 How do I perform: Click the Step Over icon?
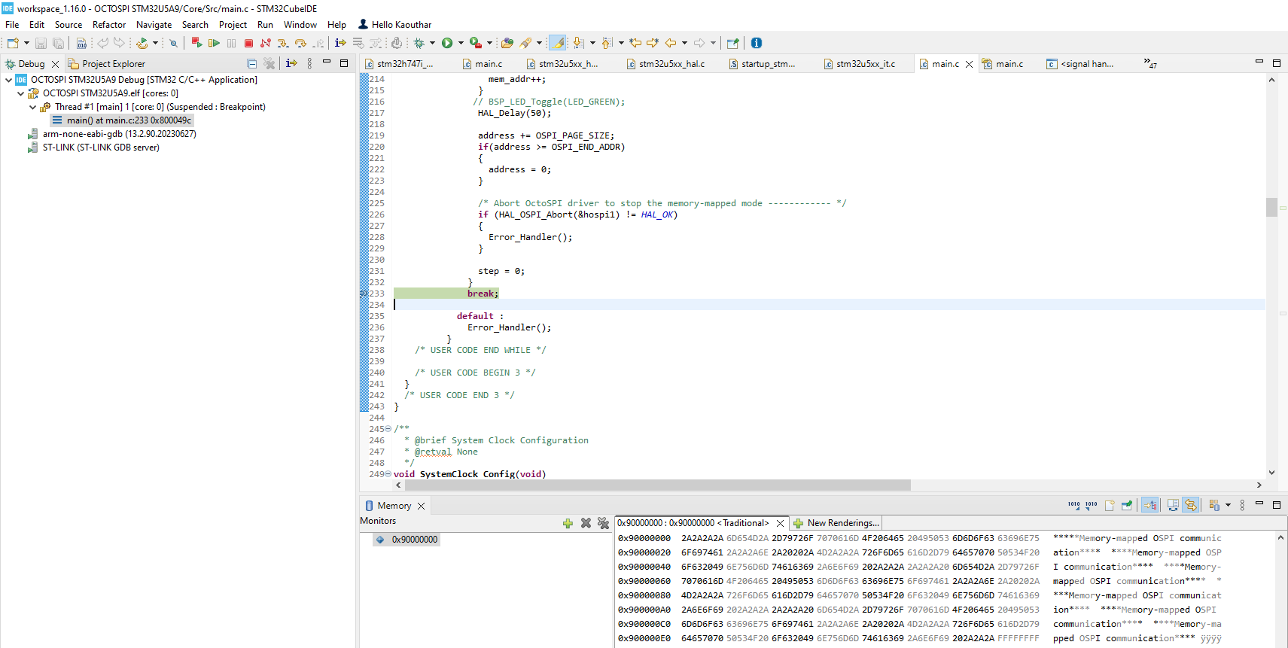tap(300, 43)
